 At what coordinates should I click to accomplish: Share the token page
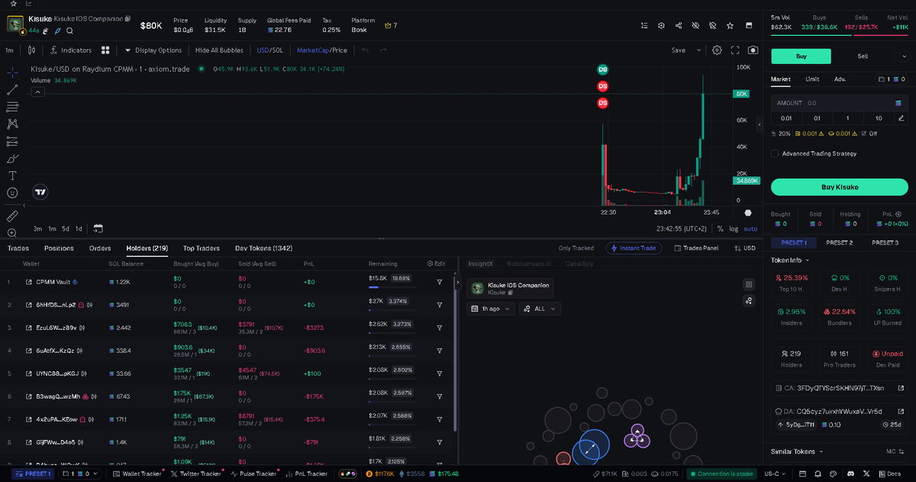(679, 25)
